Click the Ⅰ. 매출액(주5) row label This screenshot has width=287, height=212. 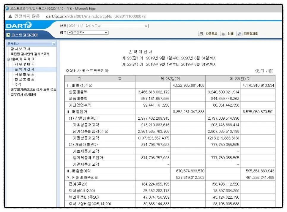pos(79,86)
